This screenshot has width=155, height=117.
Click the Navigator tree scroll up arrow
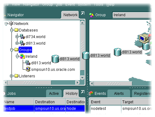click(x=82, y=23)
